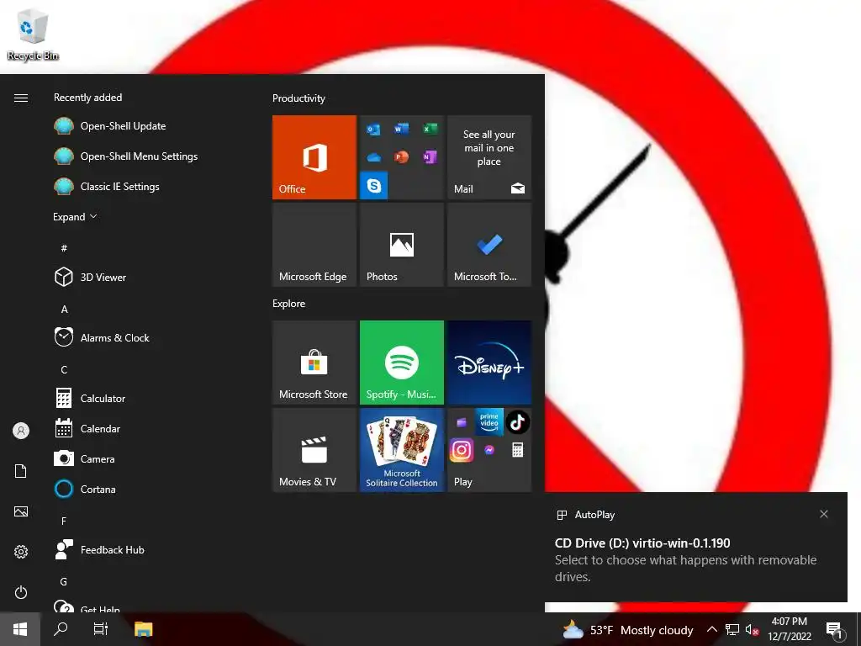This screenshot has width=861, height=646.
Task: Open OneDrive icon in Office folder tile
Action: point(373,157)
